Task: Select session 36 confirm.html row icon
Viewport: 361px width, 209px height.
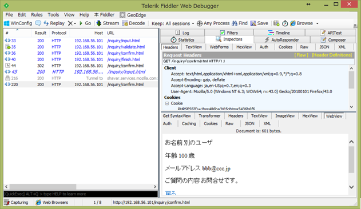Action: (7, 53)
